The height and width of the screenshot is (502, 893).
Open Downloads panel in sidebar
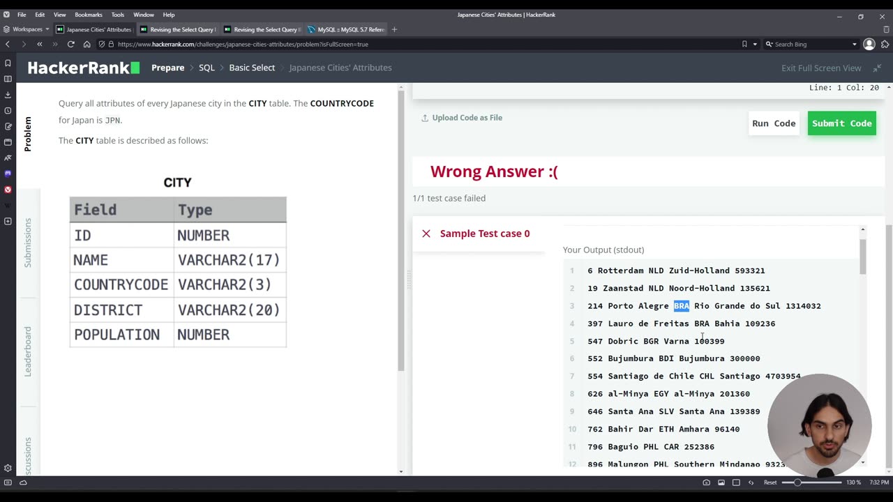pos(8,95)
